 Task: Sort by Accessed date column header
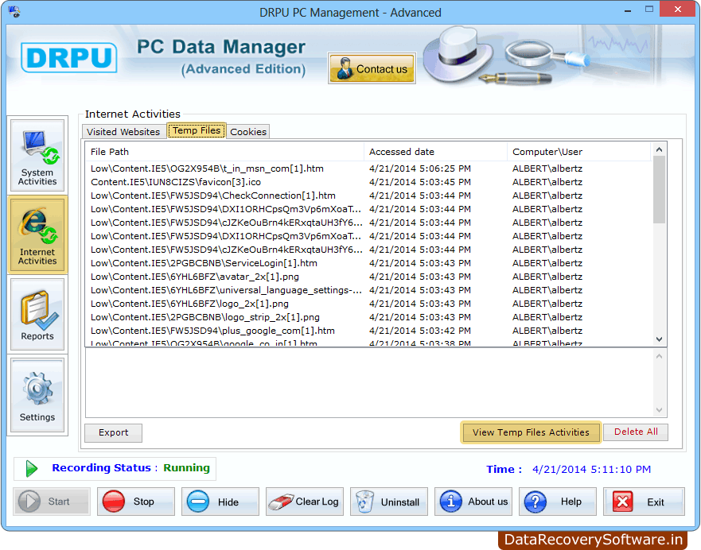(435, 152)
